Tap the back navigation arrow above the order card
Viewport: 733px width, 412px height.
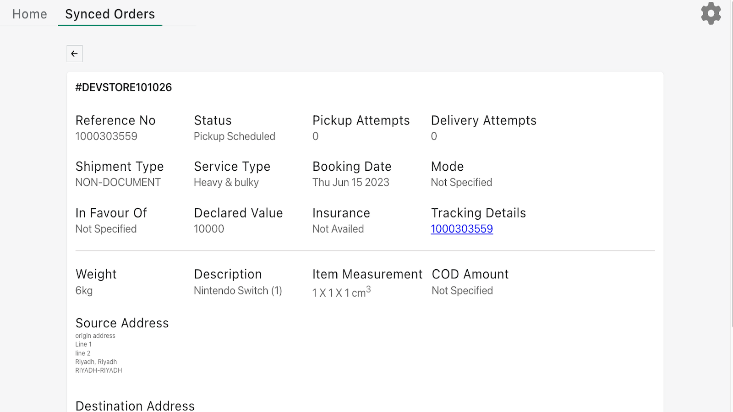pyautogui.click(x=74, y=54)
